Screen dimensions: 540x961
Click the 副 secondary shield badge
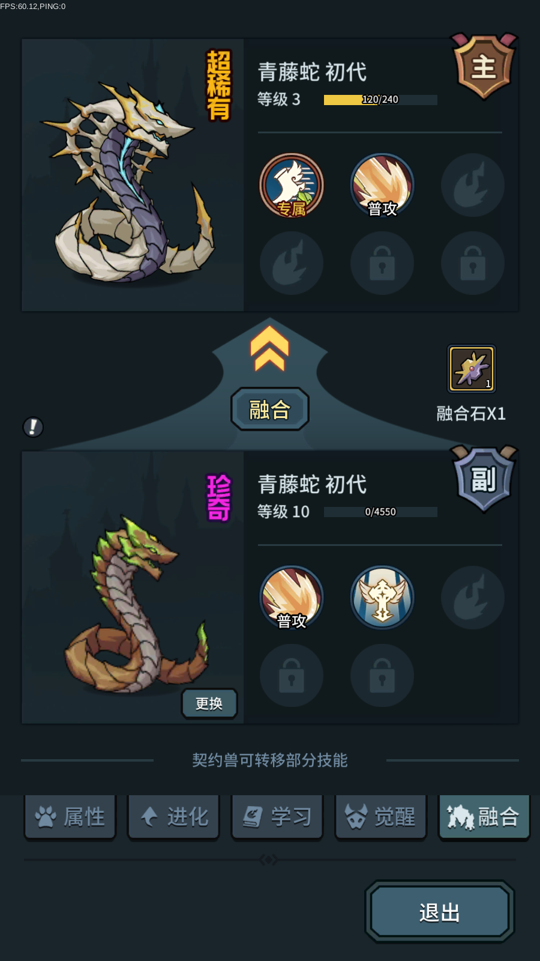click(x=484, y=479)
